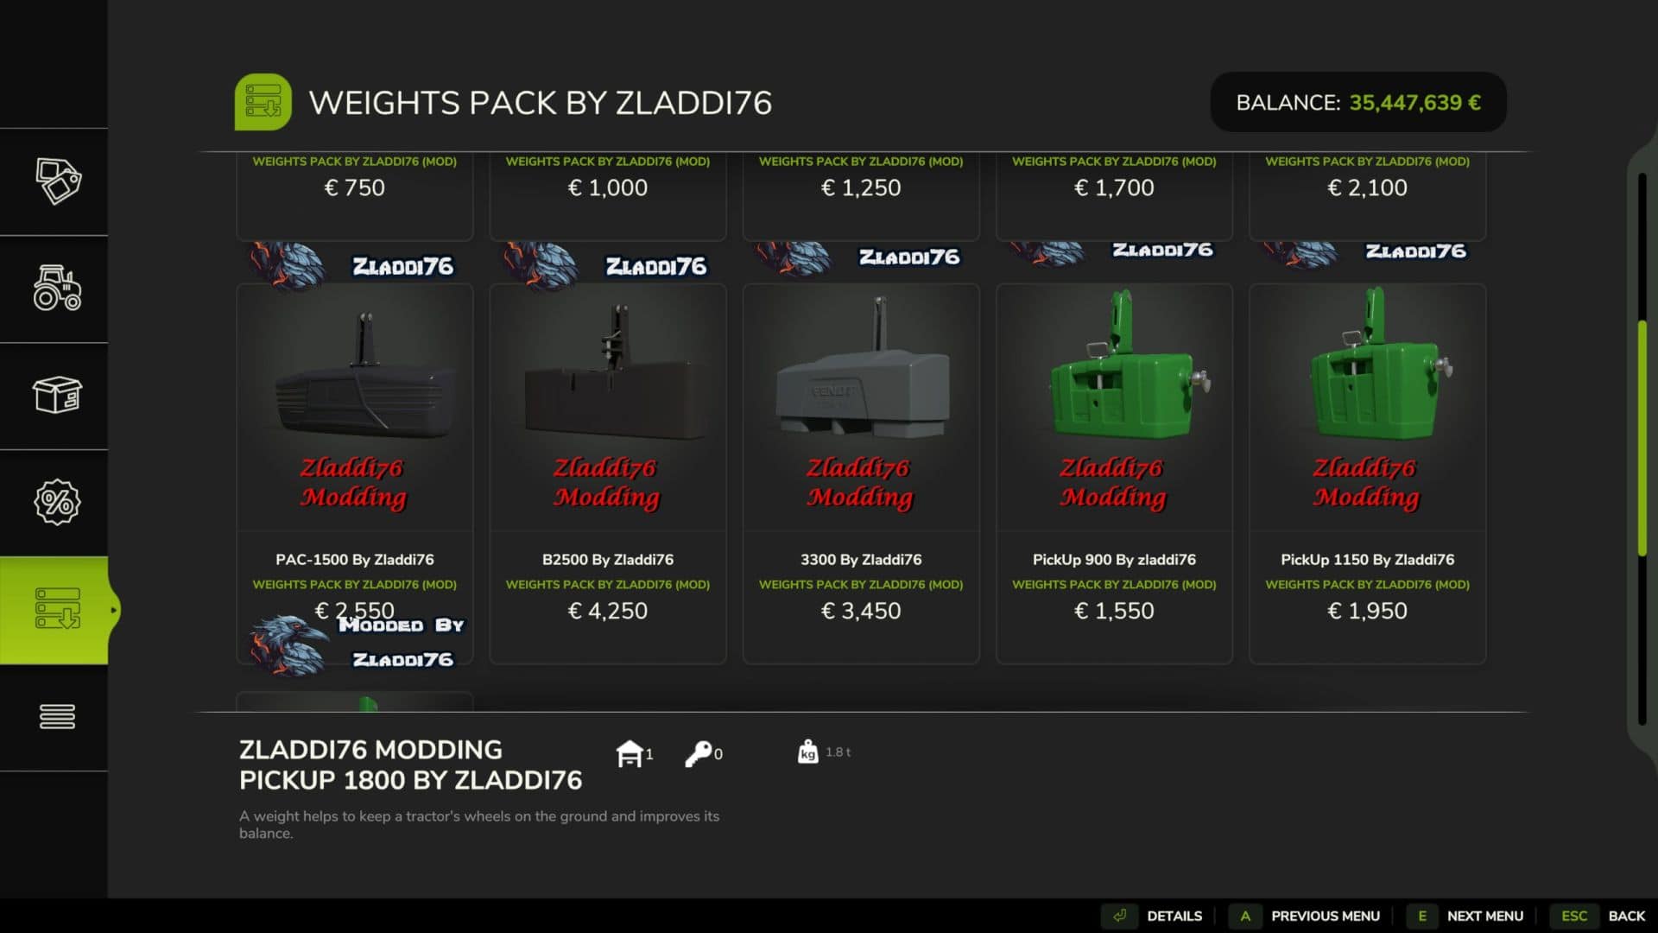Click the green vertical scrollbar handle
The width and height of the screenshot is (1658, 933).
pos(1642,438)
